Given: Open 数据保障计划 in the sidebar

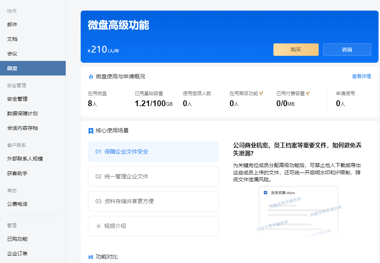Looking at the screenshot, I should 22,113.
